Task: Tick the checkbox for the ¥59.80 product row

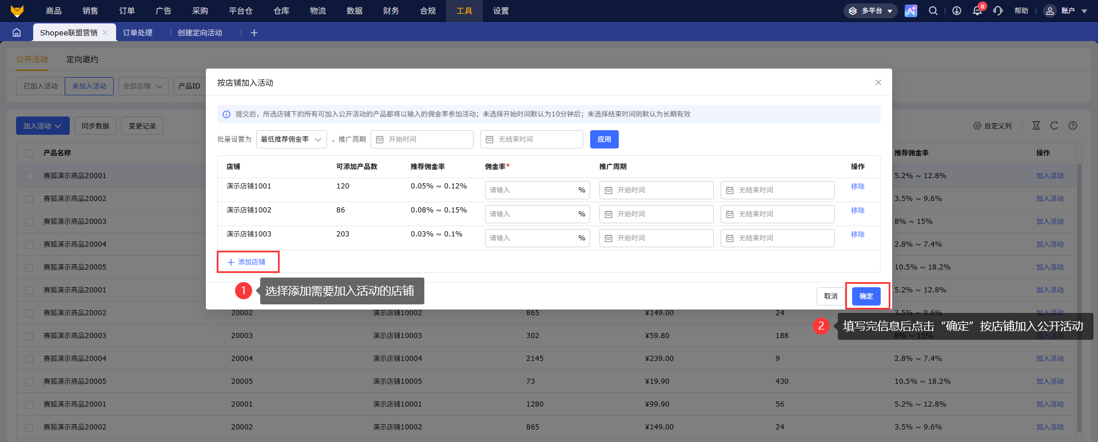Action: (29, 336)
